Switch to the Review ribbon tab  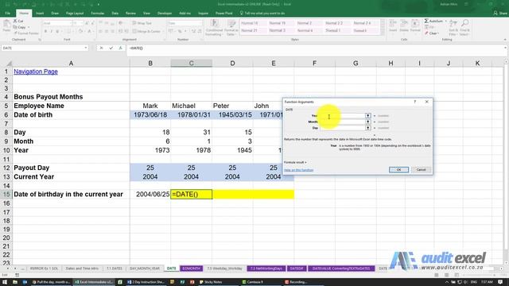(x=130, y=14)
